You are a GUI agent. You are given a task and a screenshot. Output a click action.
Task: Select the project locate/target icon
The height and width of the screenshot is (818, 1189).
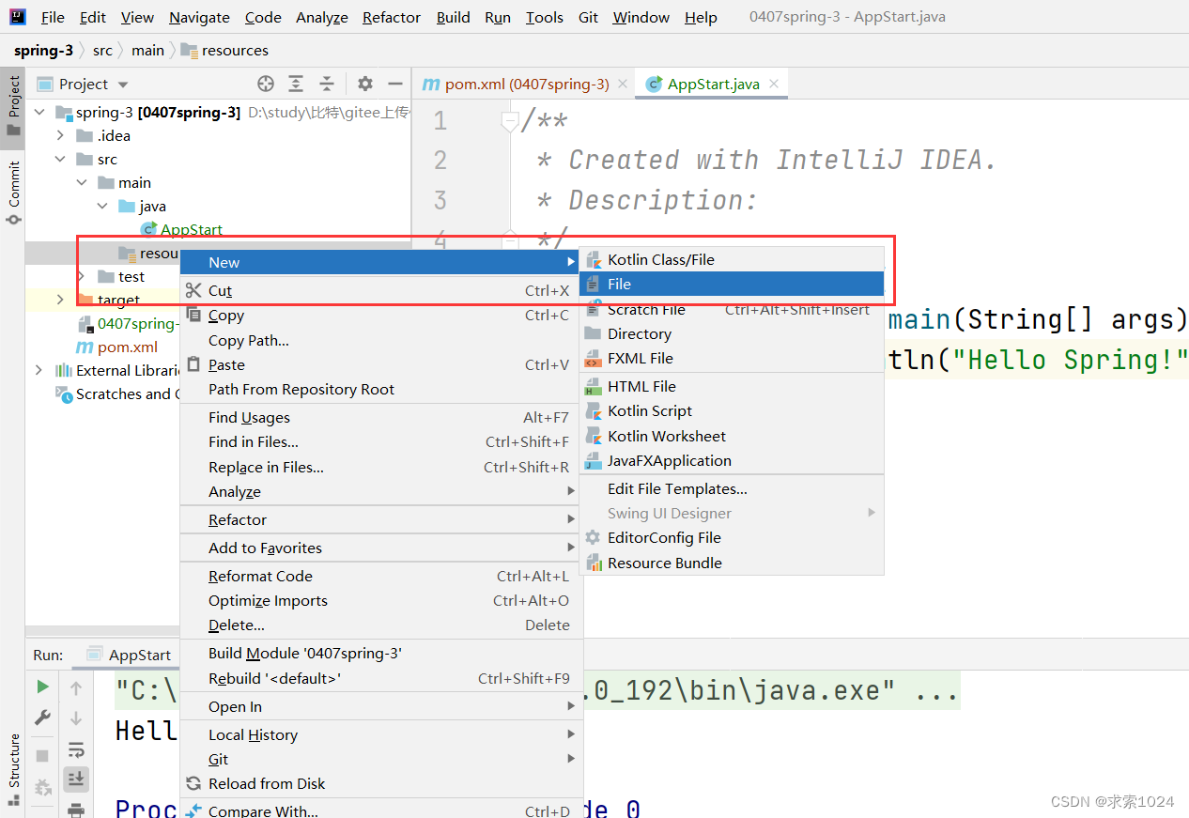pyautogui.click(x=266, y=84)
